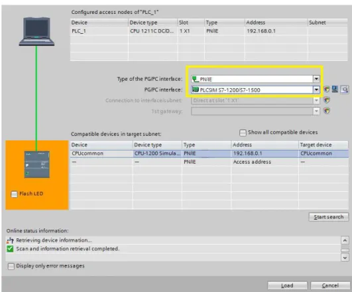Select PLC_1 cell in access nodes table
Viewport: 352px width, 292px height.
[x=99, y=31]
